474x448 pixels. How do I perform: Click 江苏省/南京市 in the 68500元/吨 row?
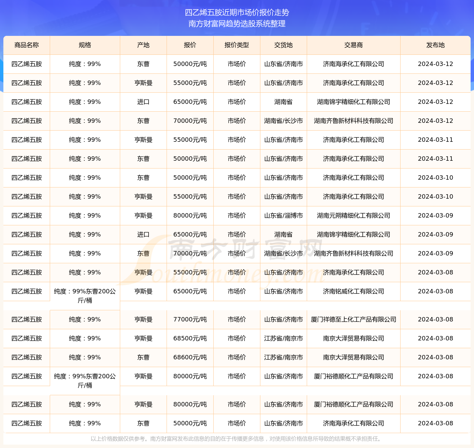click(x=284, y=338)
